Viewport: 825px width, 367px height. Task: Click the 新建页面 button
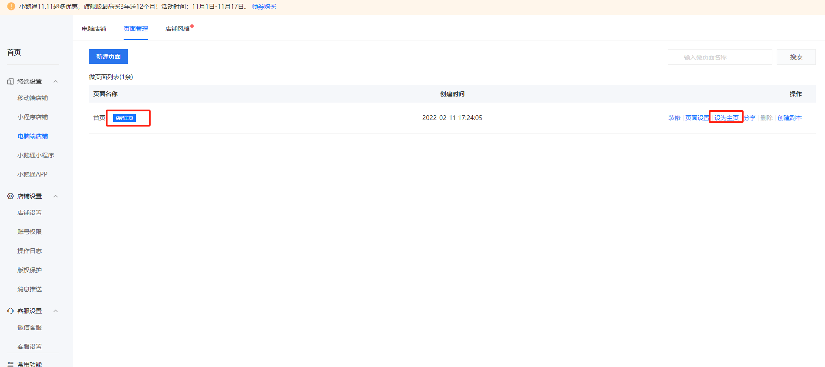coord(108,57)
